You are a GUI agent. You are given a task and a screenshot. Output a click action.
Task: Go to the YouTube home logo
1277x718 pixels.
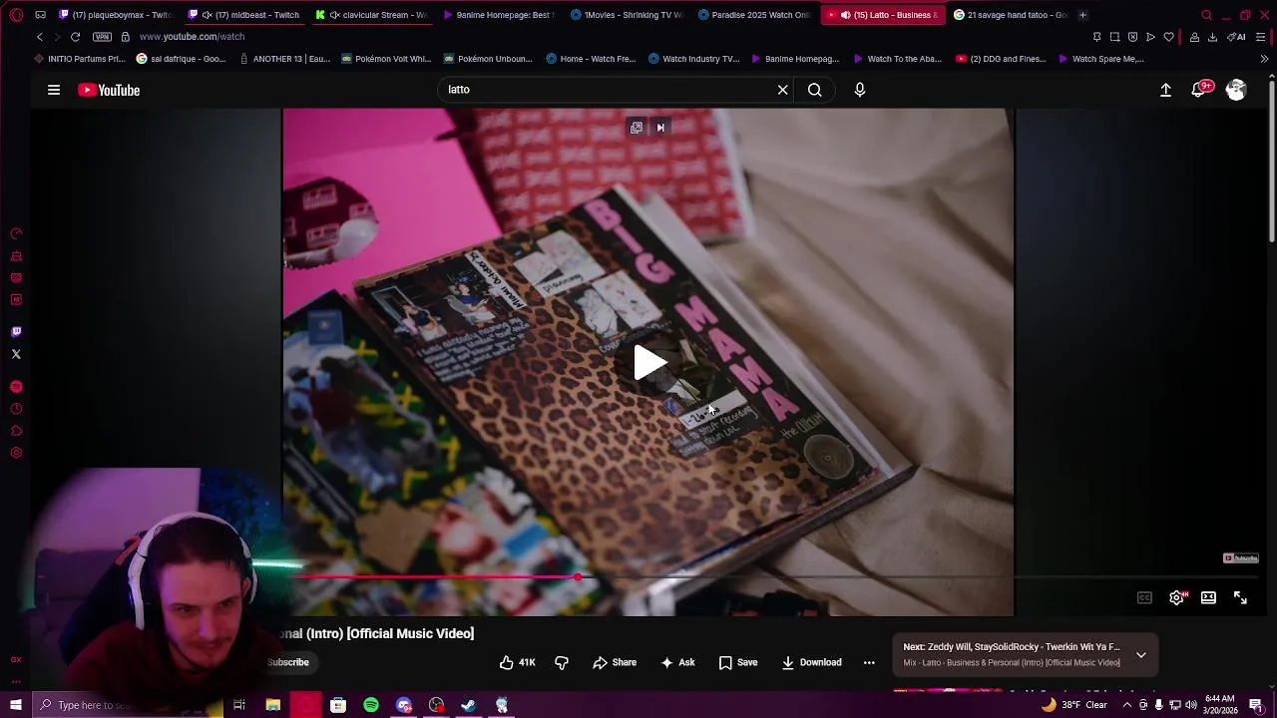click(109, 90)
